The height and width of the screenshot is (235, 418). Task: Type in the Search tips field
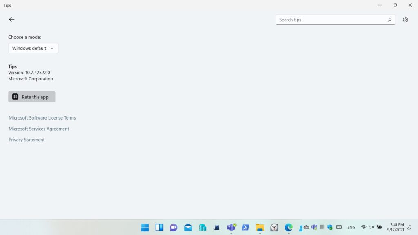pos(331,20)
